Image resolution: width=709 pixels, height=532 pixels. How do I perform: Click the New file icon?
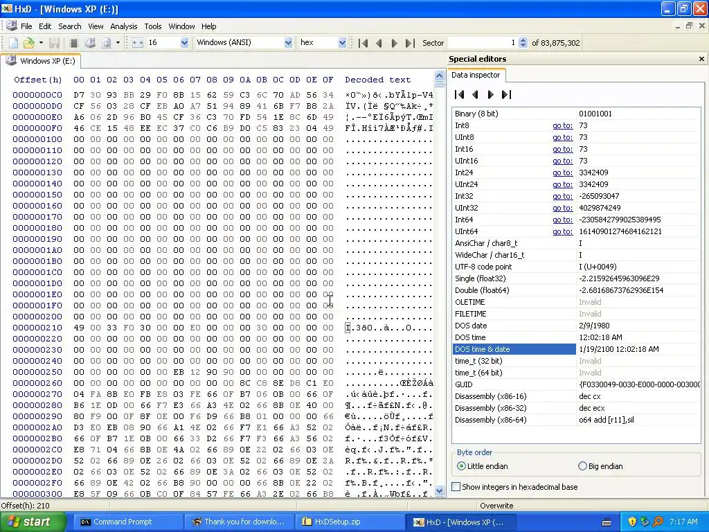click(x=14, y=42)
